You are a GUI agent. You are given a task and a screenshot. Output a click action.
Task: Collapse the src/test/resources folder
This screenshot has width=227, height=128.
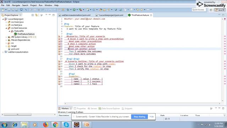click(x=6, y=28)
